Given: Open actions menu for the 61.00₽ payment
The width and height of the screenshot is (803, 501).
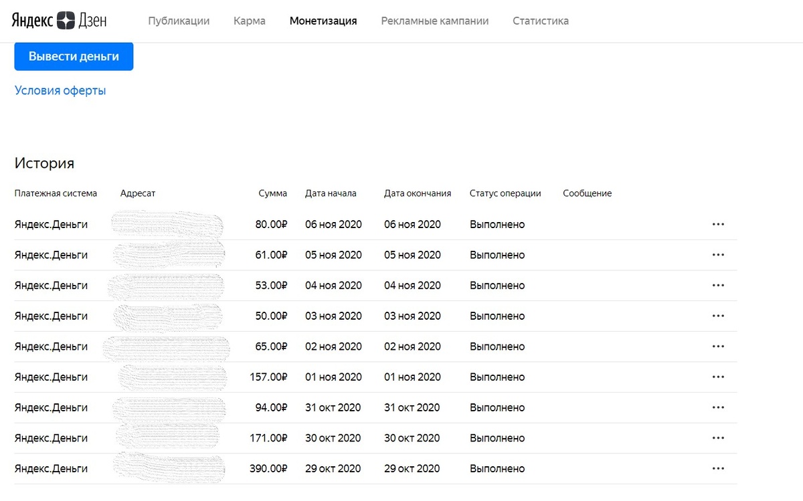Looking at the screenshot, I should click(719, 255).
